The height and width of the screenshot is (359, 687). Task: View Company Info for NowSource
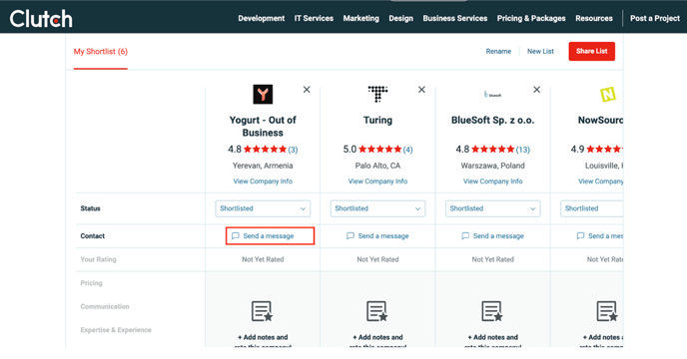coord(601,181)
